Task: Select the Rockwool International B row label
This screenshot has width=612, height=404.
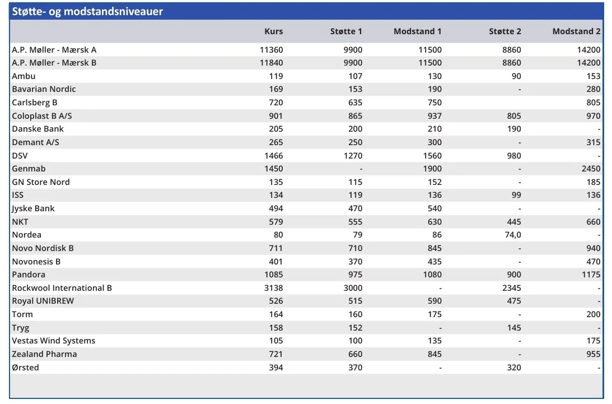Action: tap(62, 288)
